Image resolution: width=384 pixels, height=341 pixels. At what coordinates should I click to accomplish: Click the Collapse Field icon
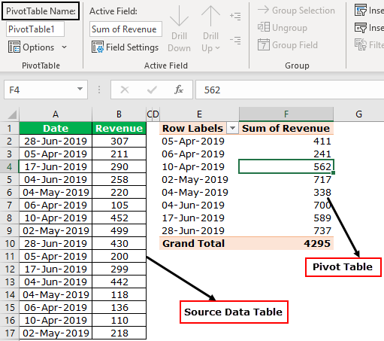click(x=235, y=40)
